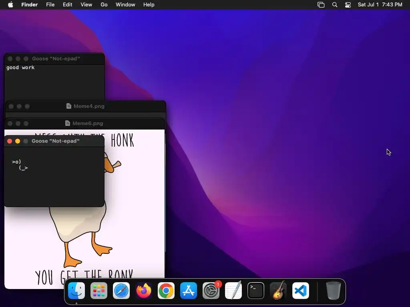Open System Preferences with badge

211,291
